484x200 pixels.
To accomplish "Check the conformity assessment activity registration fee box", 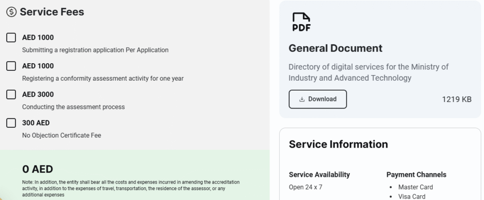I will click(x=11, y=66).
